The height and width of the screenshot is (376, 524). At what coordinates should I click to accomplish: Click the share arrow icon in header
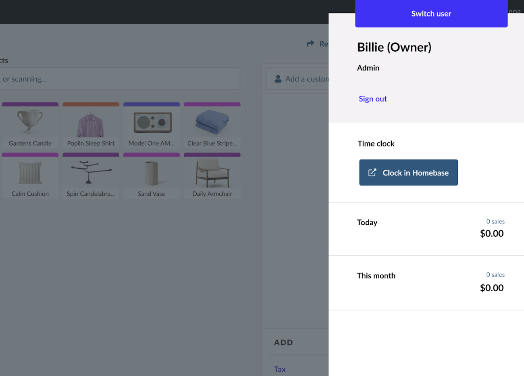coord(310,44)
